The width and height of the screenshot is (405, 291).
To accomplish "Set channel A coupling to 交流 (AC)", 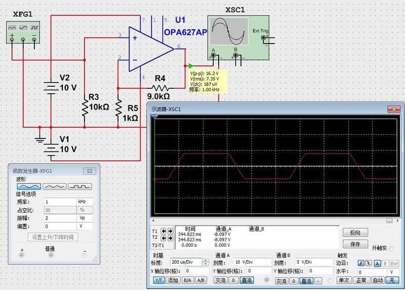I will [x=220, y=280].
